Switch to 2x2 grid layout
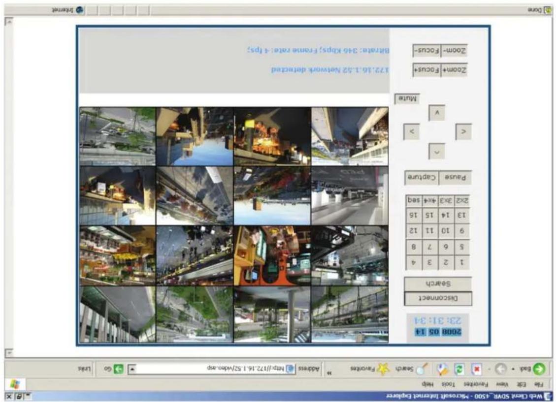Screen dimensions: 556x402 [x=462, y=200]
